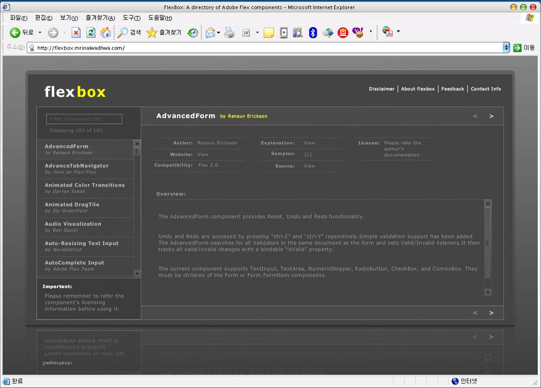This screenshot has width=541, height=388.
Task: Go to next component, bottom arrow
Action: [492, 313]
